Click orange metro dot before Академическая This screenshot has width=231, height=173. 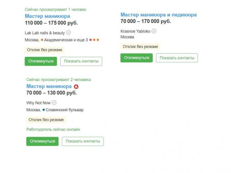point(42,40)
